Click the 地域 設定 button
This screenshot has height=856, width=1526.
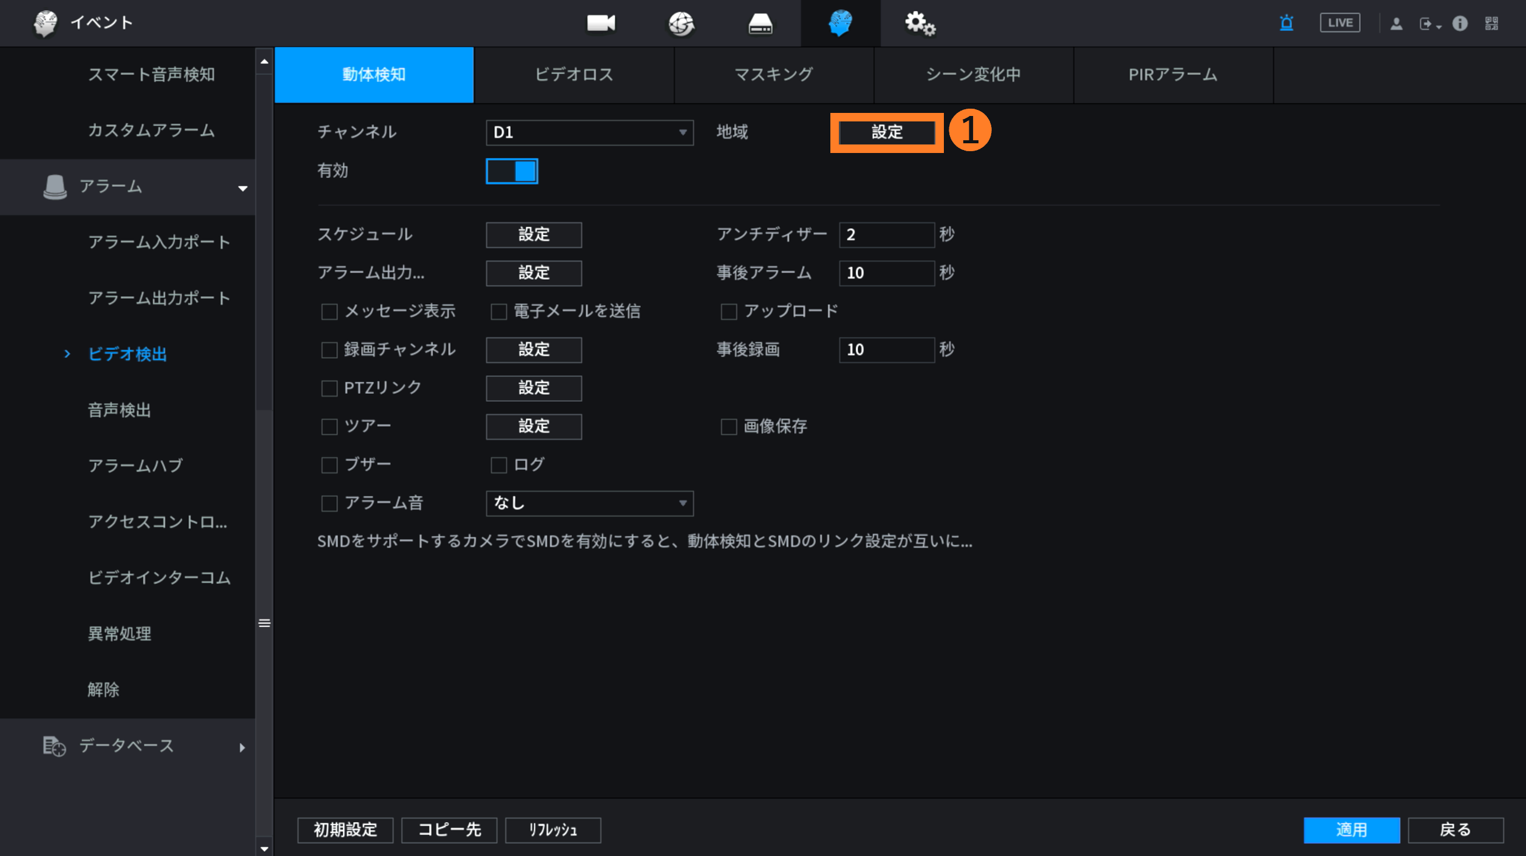pyautogui.click(x=886, y=132)
